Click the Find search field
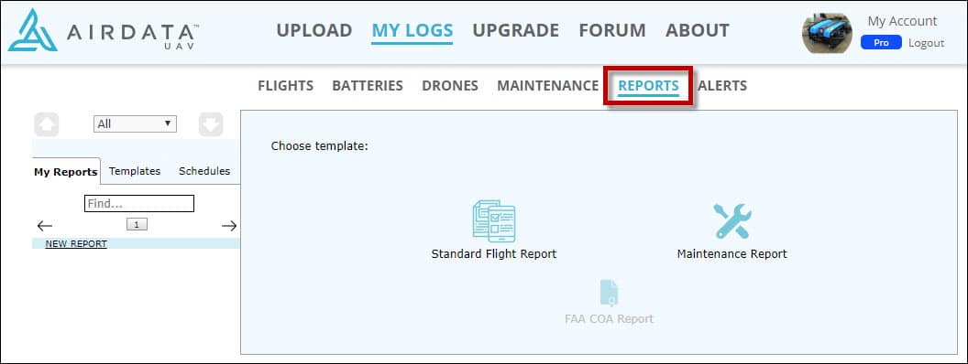This screenshot has height=364, width=968. click(139, 203)
